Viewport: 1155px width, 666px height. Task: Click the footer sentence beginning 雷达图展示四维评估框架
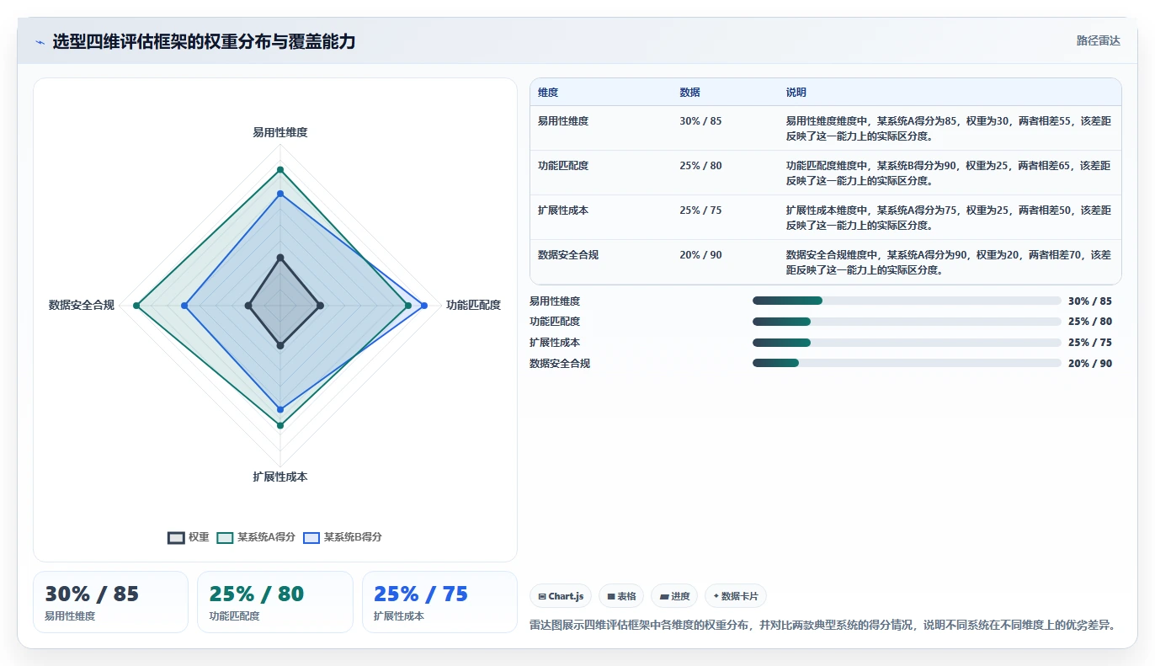pos(822,626)
